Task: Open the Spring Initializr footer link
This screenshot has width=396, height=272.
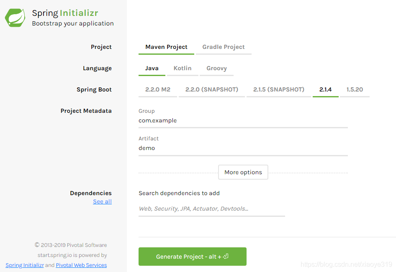Action: (x=25, y=265)
